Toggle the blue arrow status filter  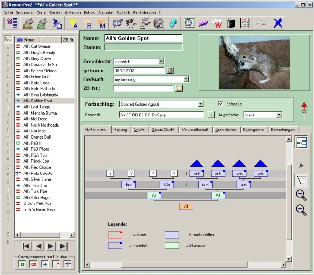[44, 264]
